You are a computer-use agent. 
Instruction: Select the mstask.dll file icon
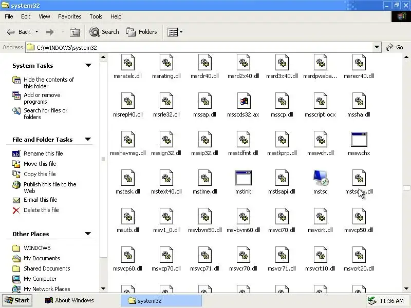[x=128, y=178]
